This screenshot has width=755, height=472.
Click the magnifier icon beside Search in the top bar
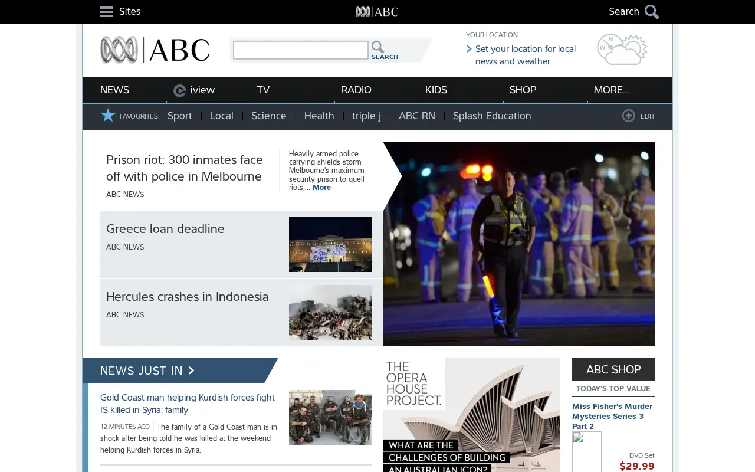652,12
